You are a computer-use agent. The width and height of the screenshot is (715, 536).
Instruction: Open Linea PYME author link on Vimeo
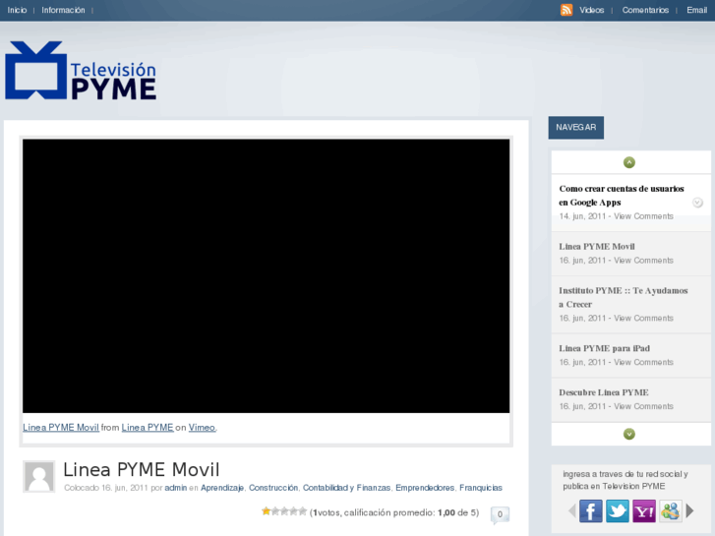(x=148, y=428)
